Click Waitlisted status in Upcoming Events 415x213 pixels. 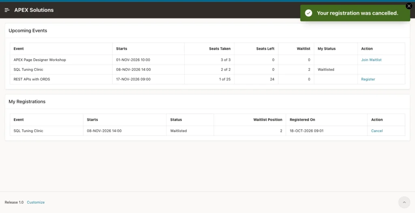pyautogui.click(x=326, y=70)
